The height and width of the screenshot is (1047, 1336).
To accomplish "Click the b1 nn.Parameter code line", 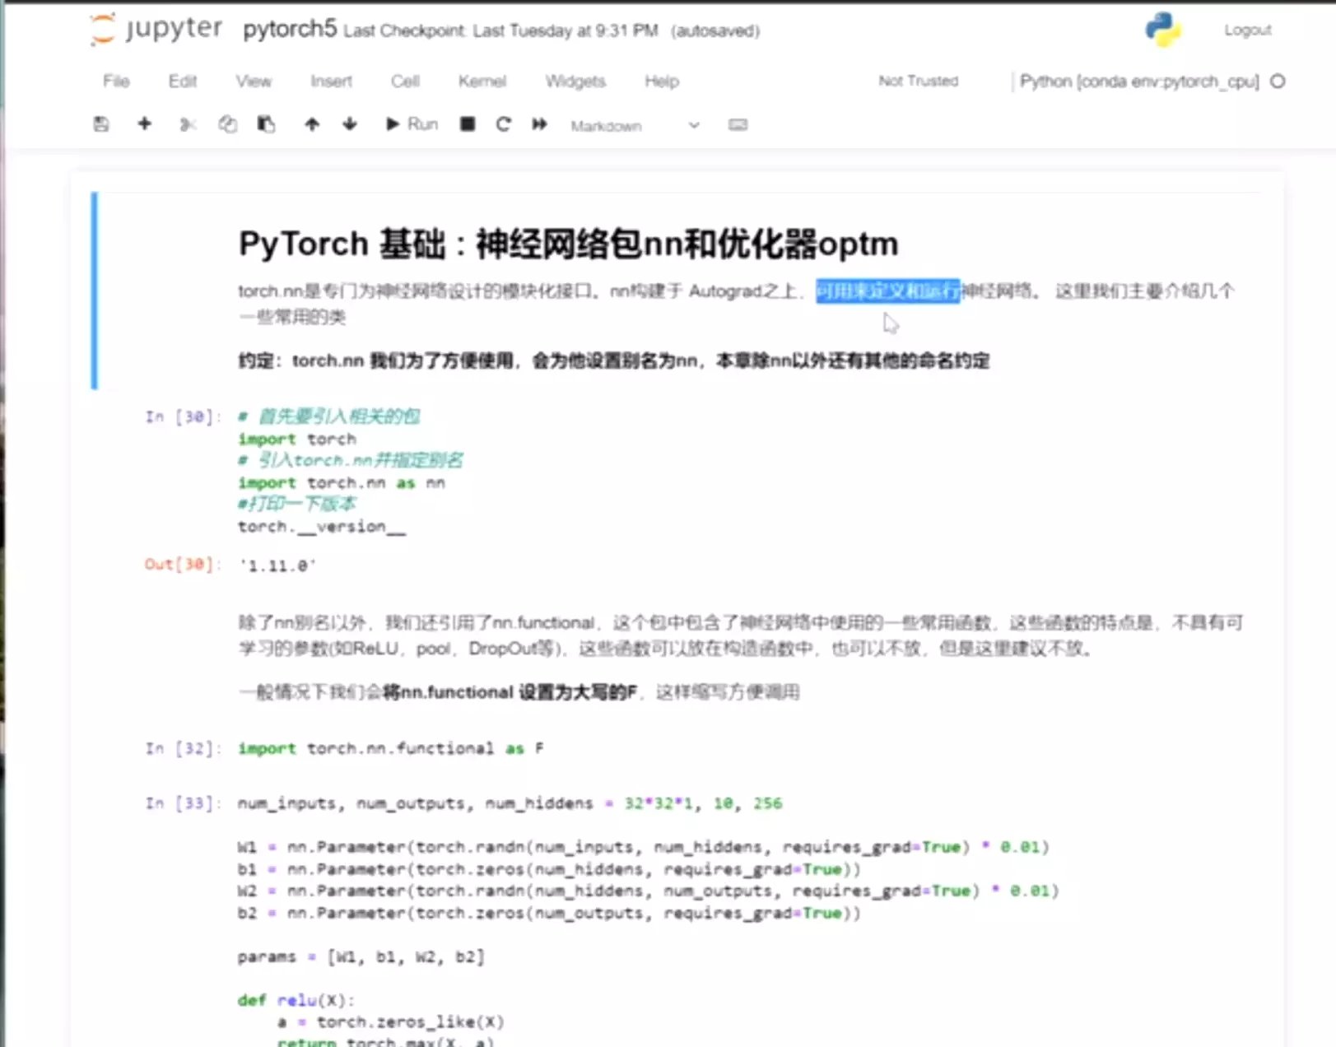I will tap(549, 869).
